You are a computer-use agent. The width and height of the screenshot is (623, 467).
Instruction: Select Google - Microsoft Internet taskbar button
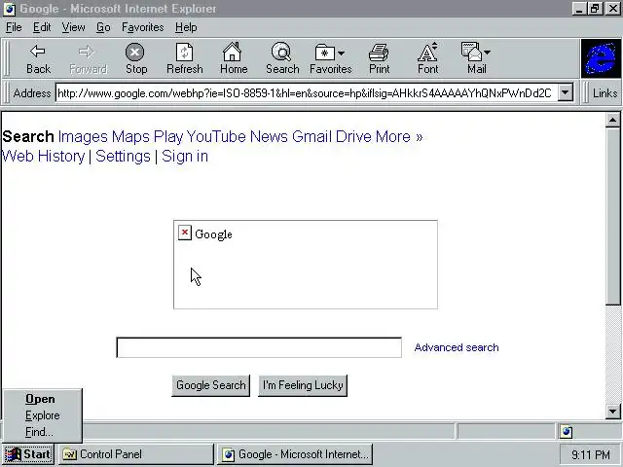[x=295, y=454]
